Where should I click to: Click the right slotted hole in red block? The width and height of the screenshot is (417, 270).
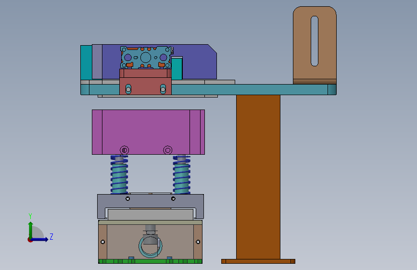point(163,89)
